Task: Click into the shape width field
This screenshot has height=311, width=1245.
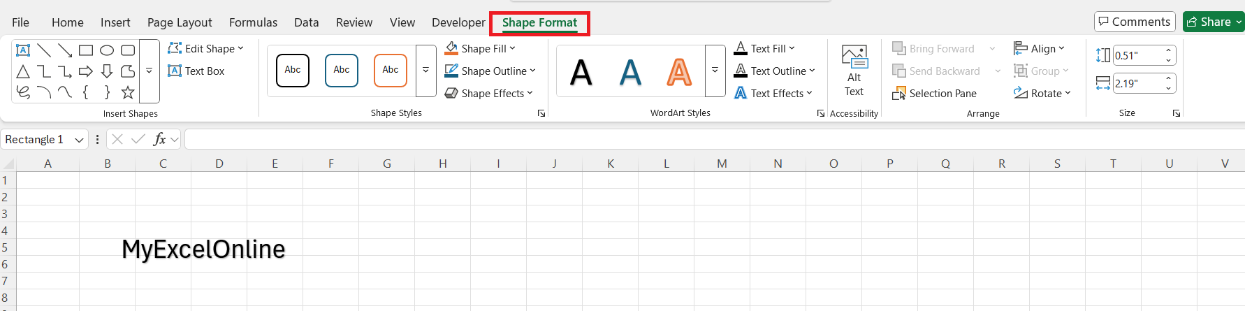Action: 1139,83
